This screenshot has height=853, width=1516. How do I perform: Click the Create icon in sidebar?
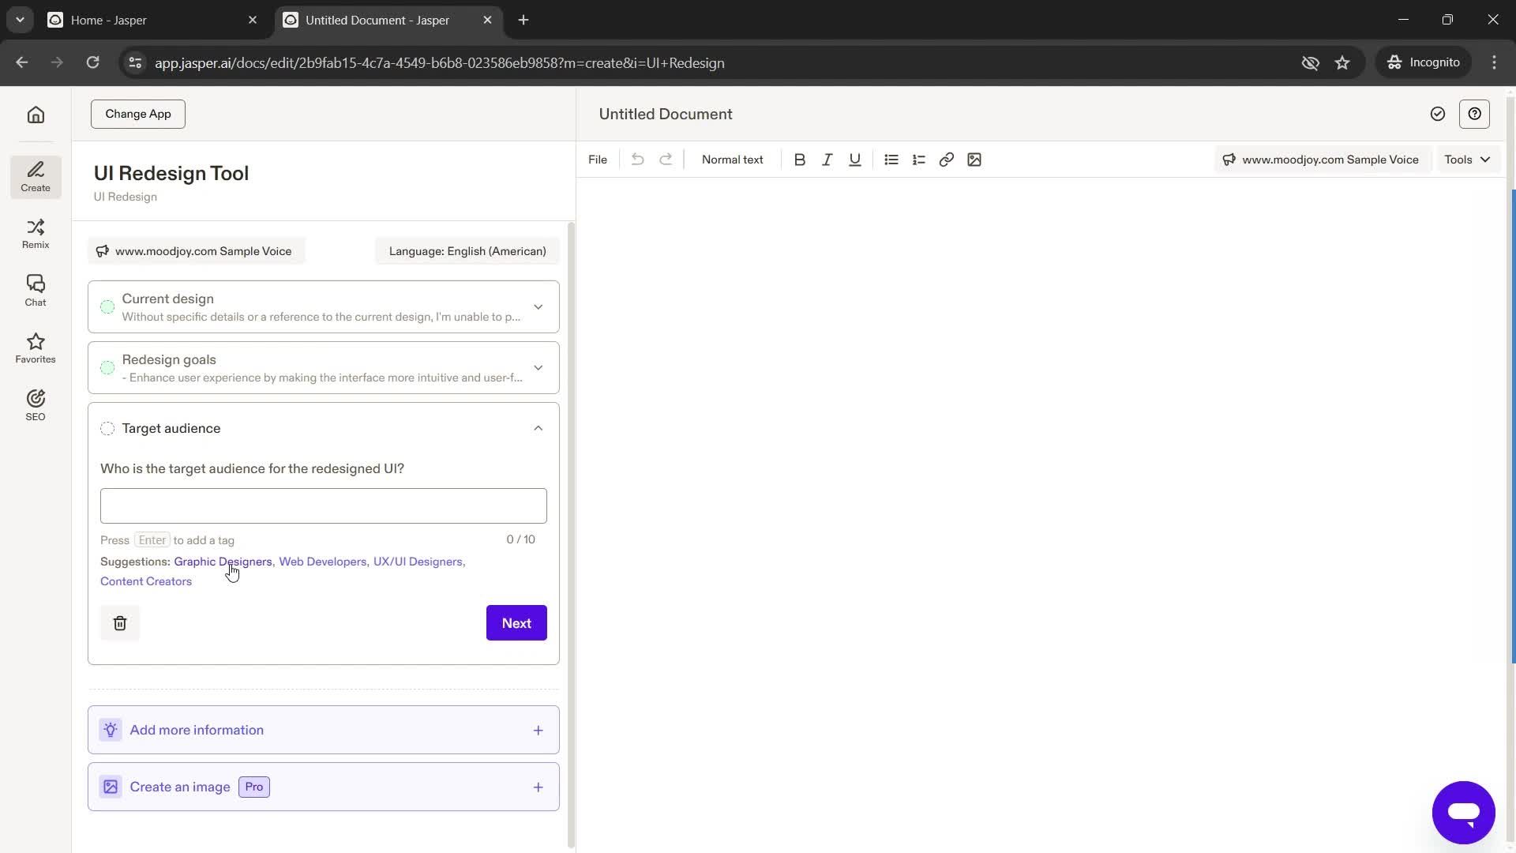(36, 175)
